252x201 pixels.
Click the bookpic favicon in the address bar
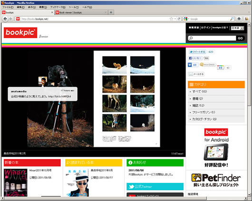tap(18, 19)
